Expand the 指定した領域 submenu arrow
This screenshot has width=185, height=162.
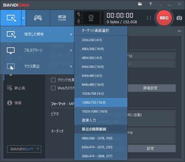click(x=71, y=34)
